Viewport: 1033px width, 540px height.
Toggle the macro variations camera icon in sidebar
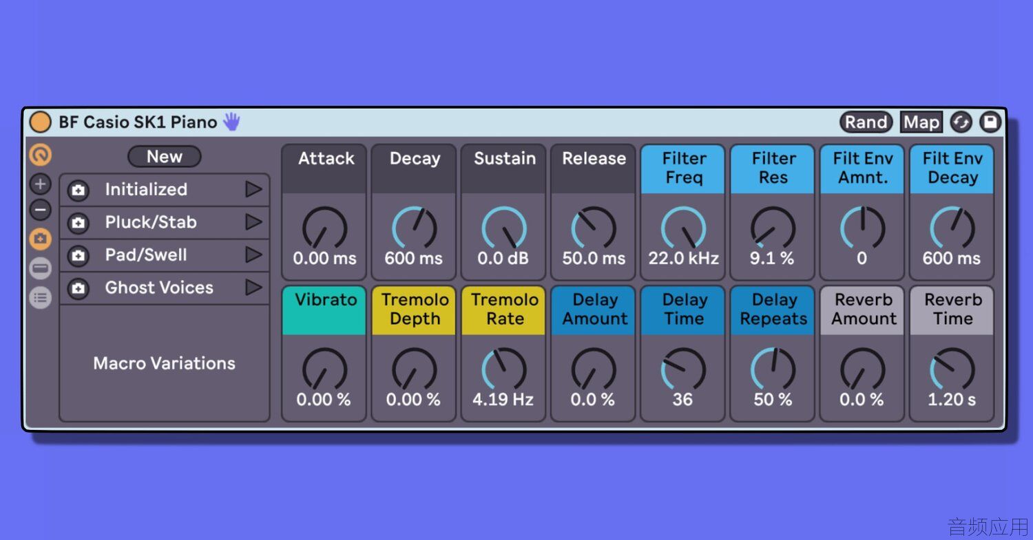pos(41,239)
